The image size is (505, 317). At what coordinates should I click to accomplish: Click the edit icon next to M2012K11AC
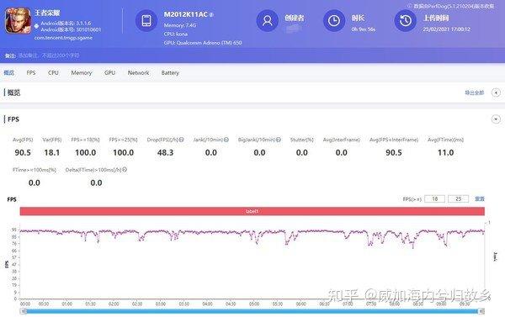tap(211, 15)
